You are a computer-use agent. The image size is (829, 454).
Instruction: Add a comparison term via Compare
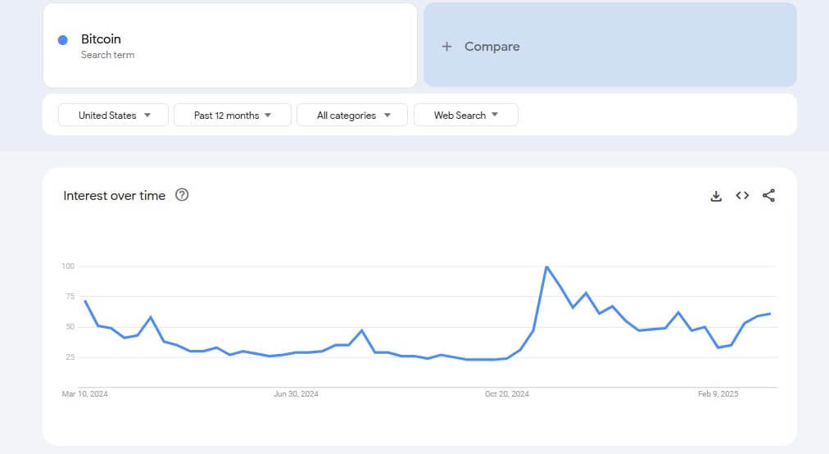pyautogui.click(x=492, y=47)
